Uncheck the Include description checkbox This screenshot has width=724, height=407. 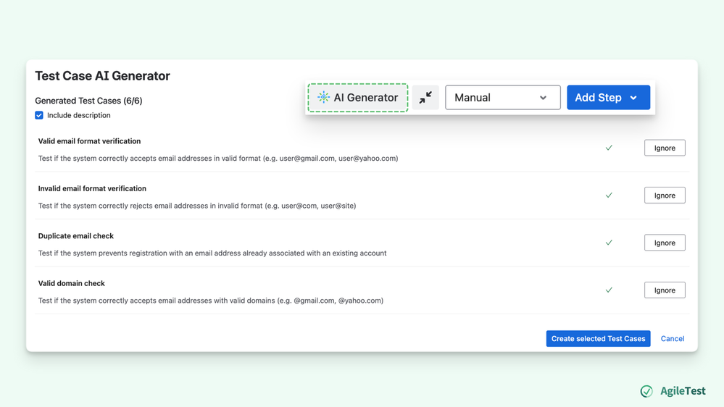[x=39, y=115]
